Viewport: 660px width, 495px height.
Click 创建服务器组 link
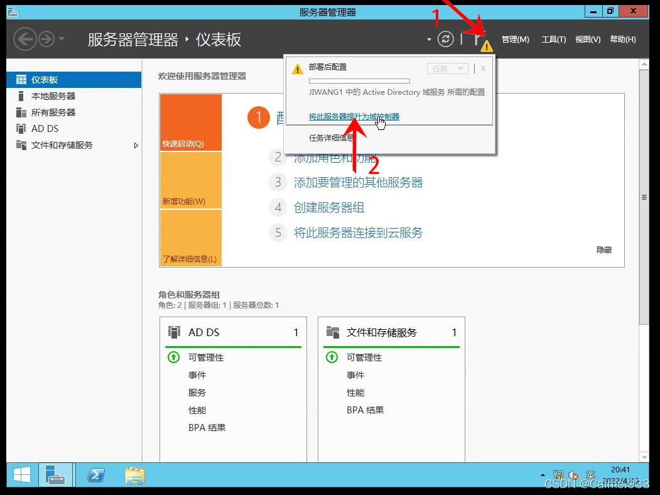tap(329, 207)
